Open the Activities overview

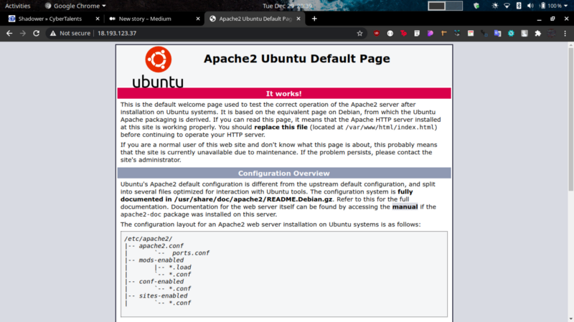point(17,6)
